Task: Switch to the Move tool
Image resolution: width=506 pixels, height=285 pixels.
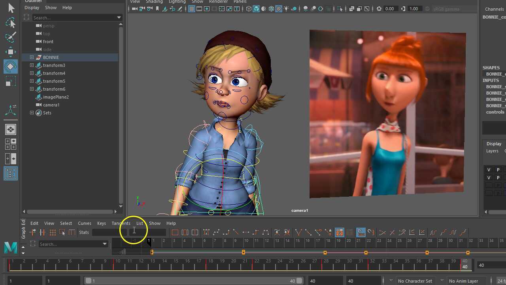Action: pos(11,52)
